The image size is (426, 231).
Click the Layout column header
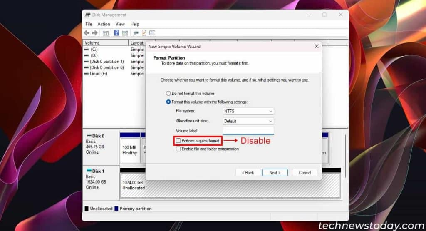click(x=137, y=43)
